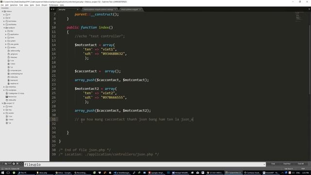311x175 pixels.
Task: Open the Project menu
Action: (44, 5)
